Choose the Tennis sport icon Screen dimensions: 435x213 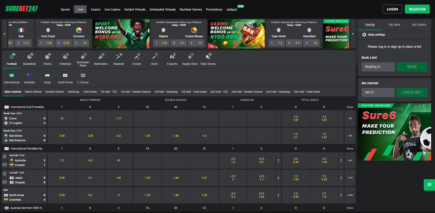pyautogui.click(x=47, y=57)
